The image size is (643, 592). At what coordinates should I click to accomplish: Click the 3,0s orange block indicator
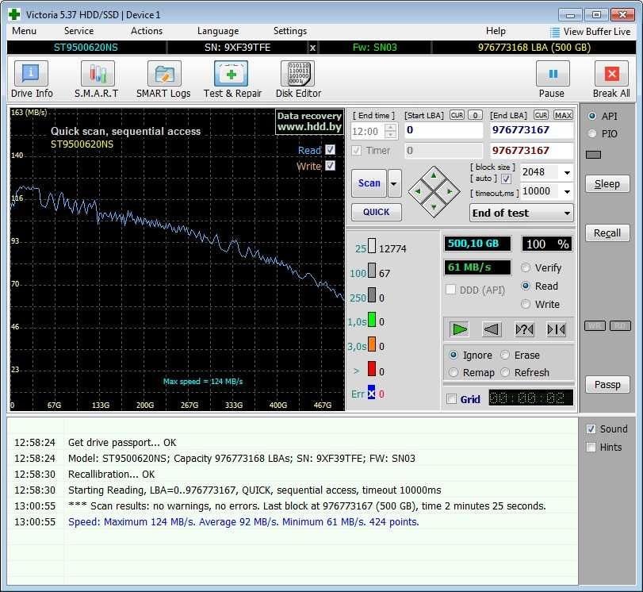pyautogui.click(x=372, y=344)
